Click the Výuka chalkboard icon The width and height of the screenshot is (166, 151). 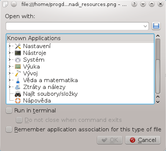(x=18, y=67)
